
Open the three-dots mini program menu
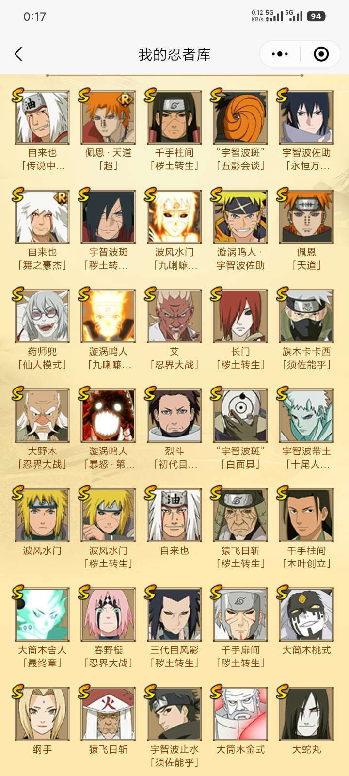(280, 54)
